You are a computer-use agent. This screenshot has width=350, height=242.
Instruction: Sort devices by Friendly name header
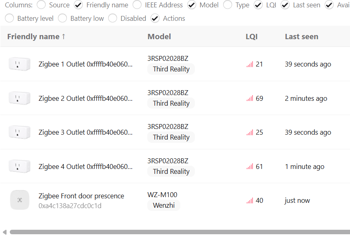[x=36, y=37]
